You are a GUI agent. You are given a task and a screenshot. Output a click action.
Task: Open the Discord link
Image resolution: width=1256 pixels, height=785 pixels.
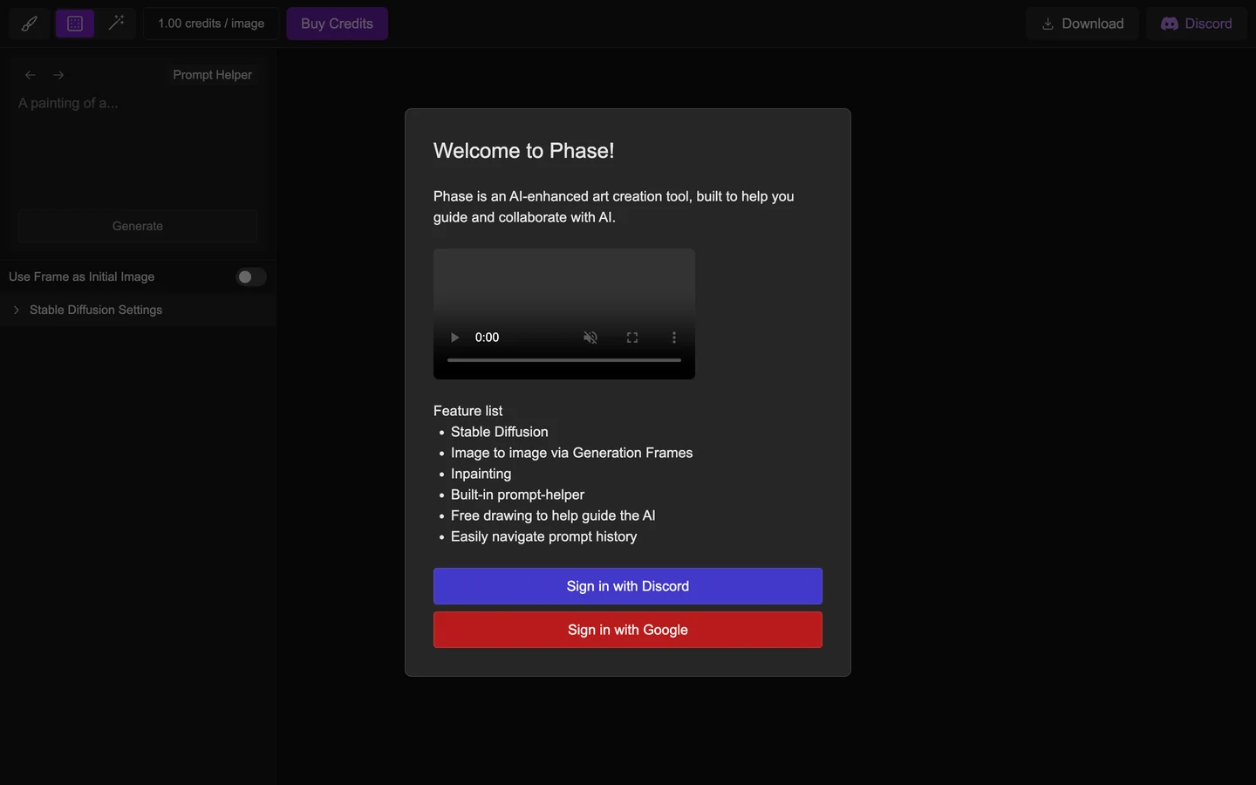click(x=1197, y=24)
